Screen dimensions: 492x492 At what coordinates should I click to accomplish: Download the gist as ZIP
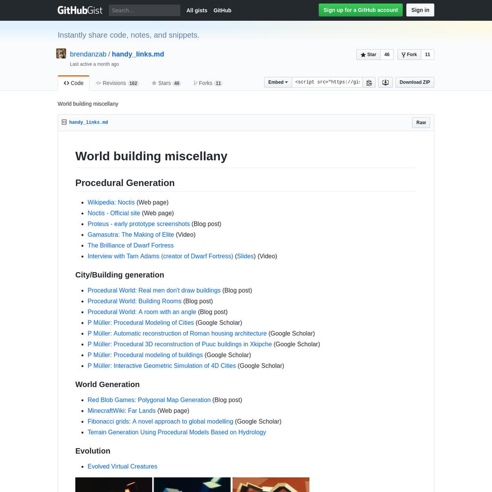coord(415,82)
